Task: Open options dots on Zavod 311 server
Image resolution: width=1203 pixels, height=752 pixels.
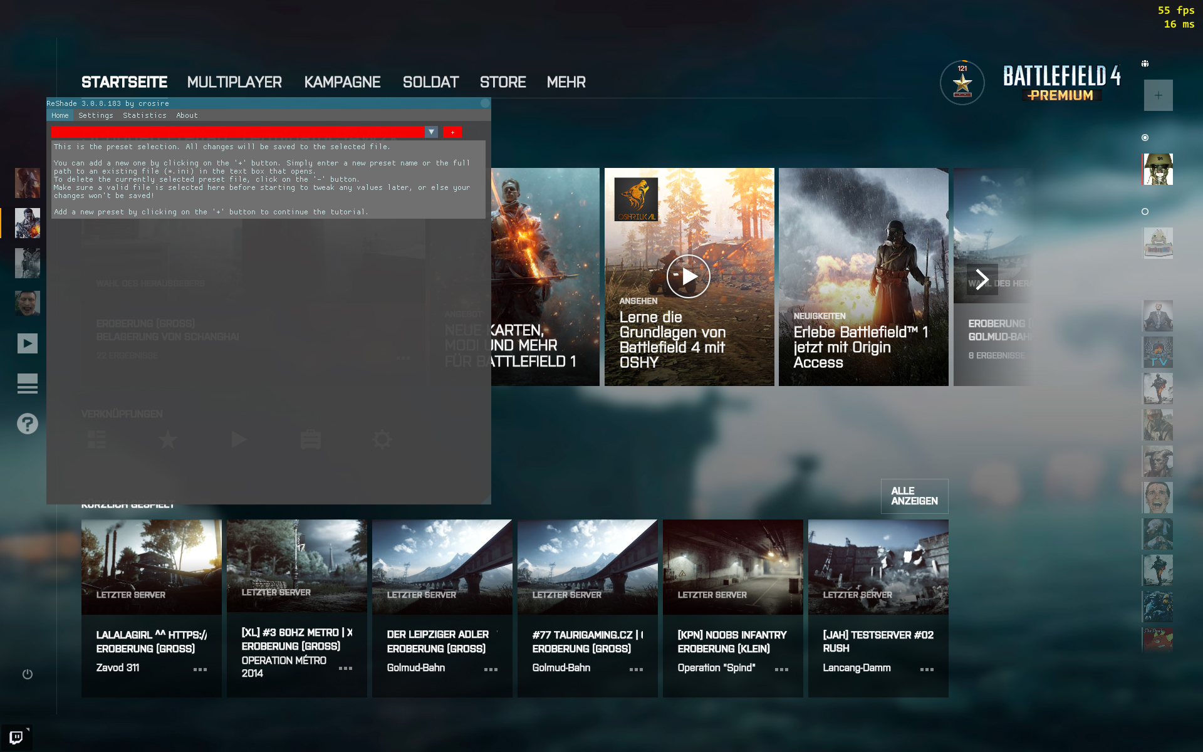Action: pos(200,669)
